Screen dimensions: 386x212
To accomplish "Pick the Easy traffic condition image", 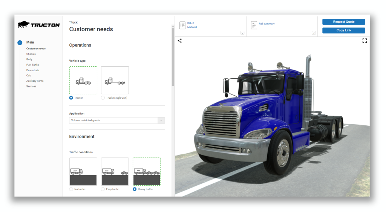I will [115, 171].
